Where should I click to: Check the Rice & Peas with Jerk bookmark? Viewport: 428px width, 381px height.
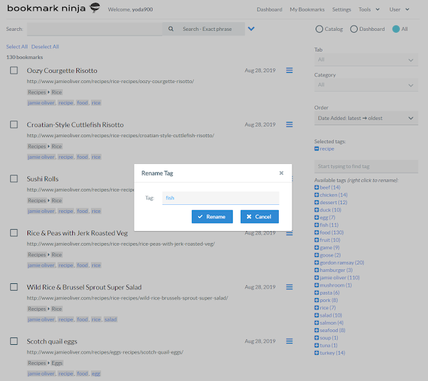pyautogui.click(x=14, y=233)
